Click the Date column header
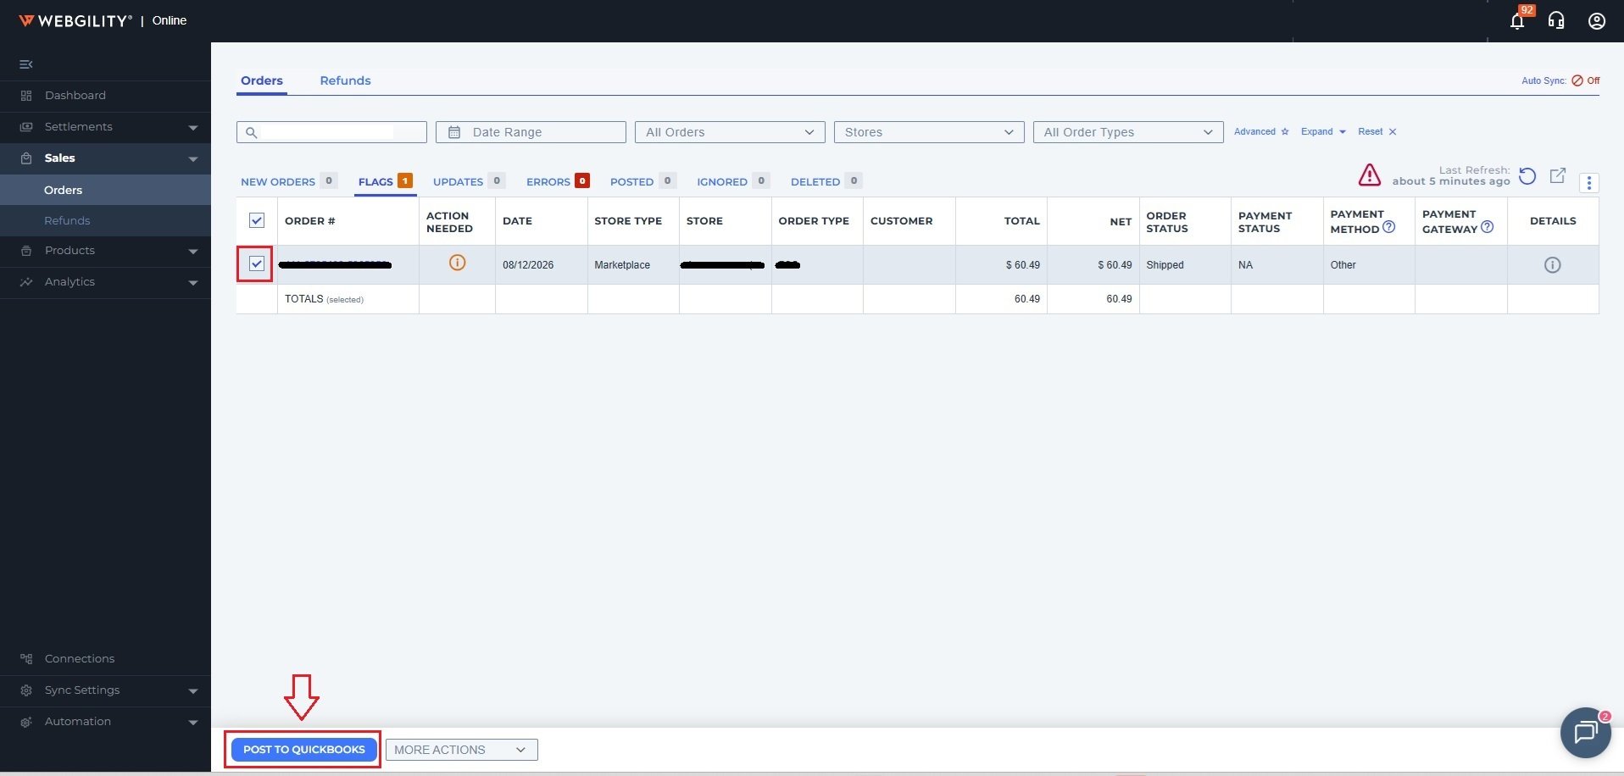Viewport: 1624px width, 776px height. (x=517, y=221)
